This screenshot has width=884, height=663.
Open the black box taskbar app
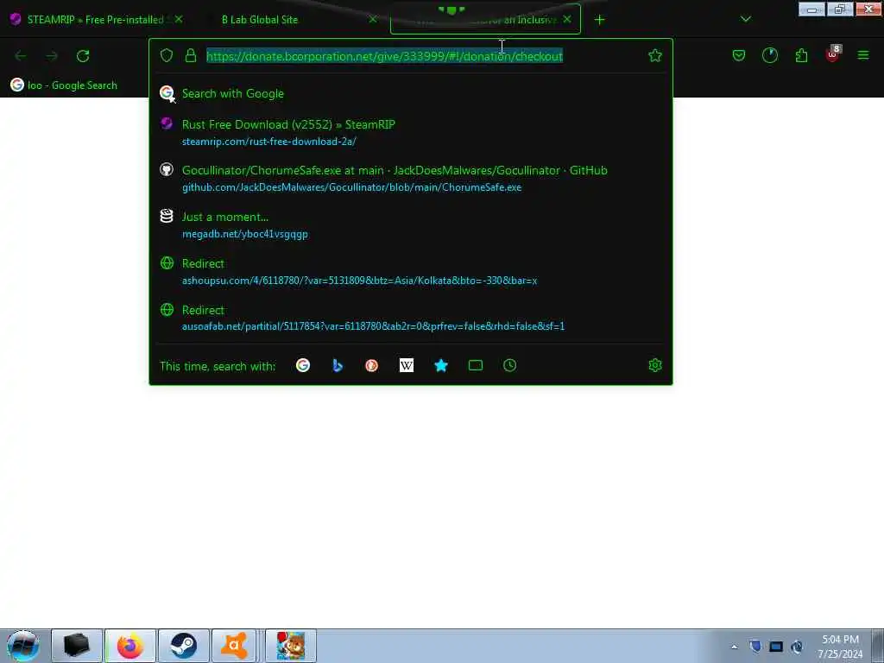77,646
